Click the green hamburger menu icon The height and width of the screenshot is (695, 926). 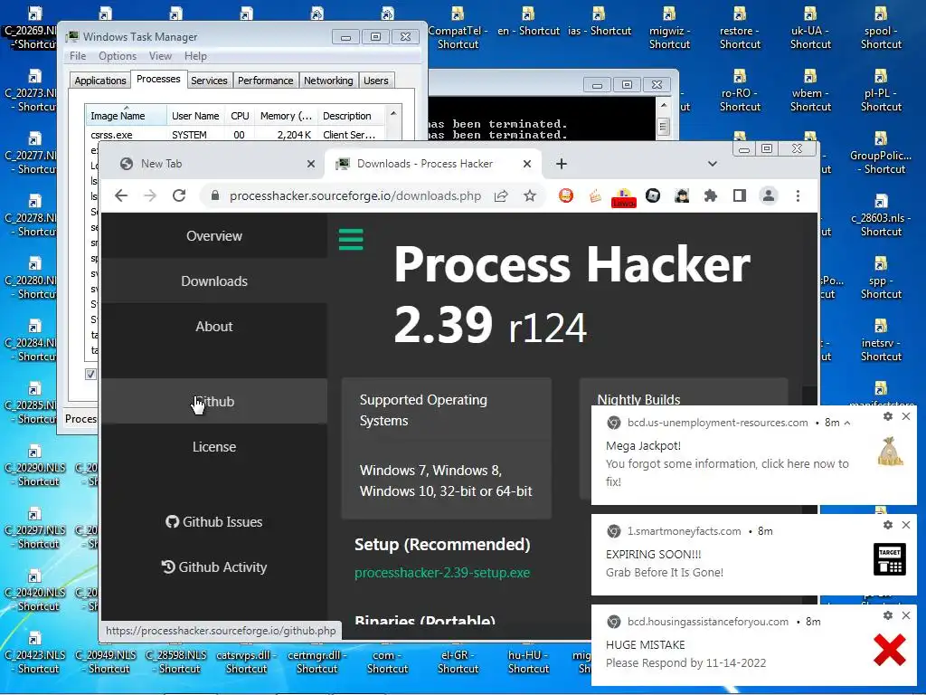351,239
